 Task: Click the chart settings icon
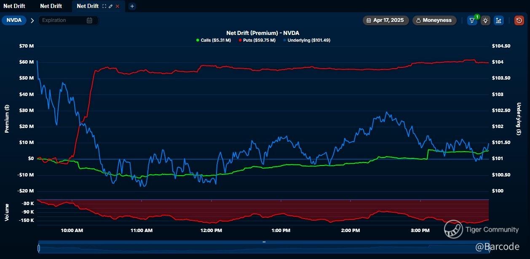pyautogui.click(x=499, y=20)
